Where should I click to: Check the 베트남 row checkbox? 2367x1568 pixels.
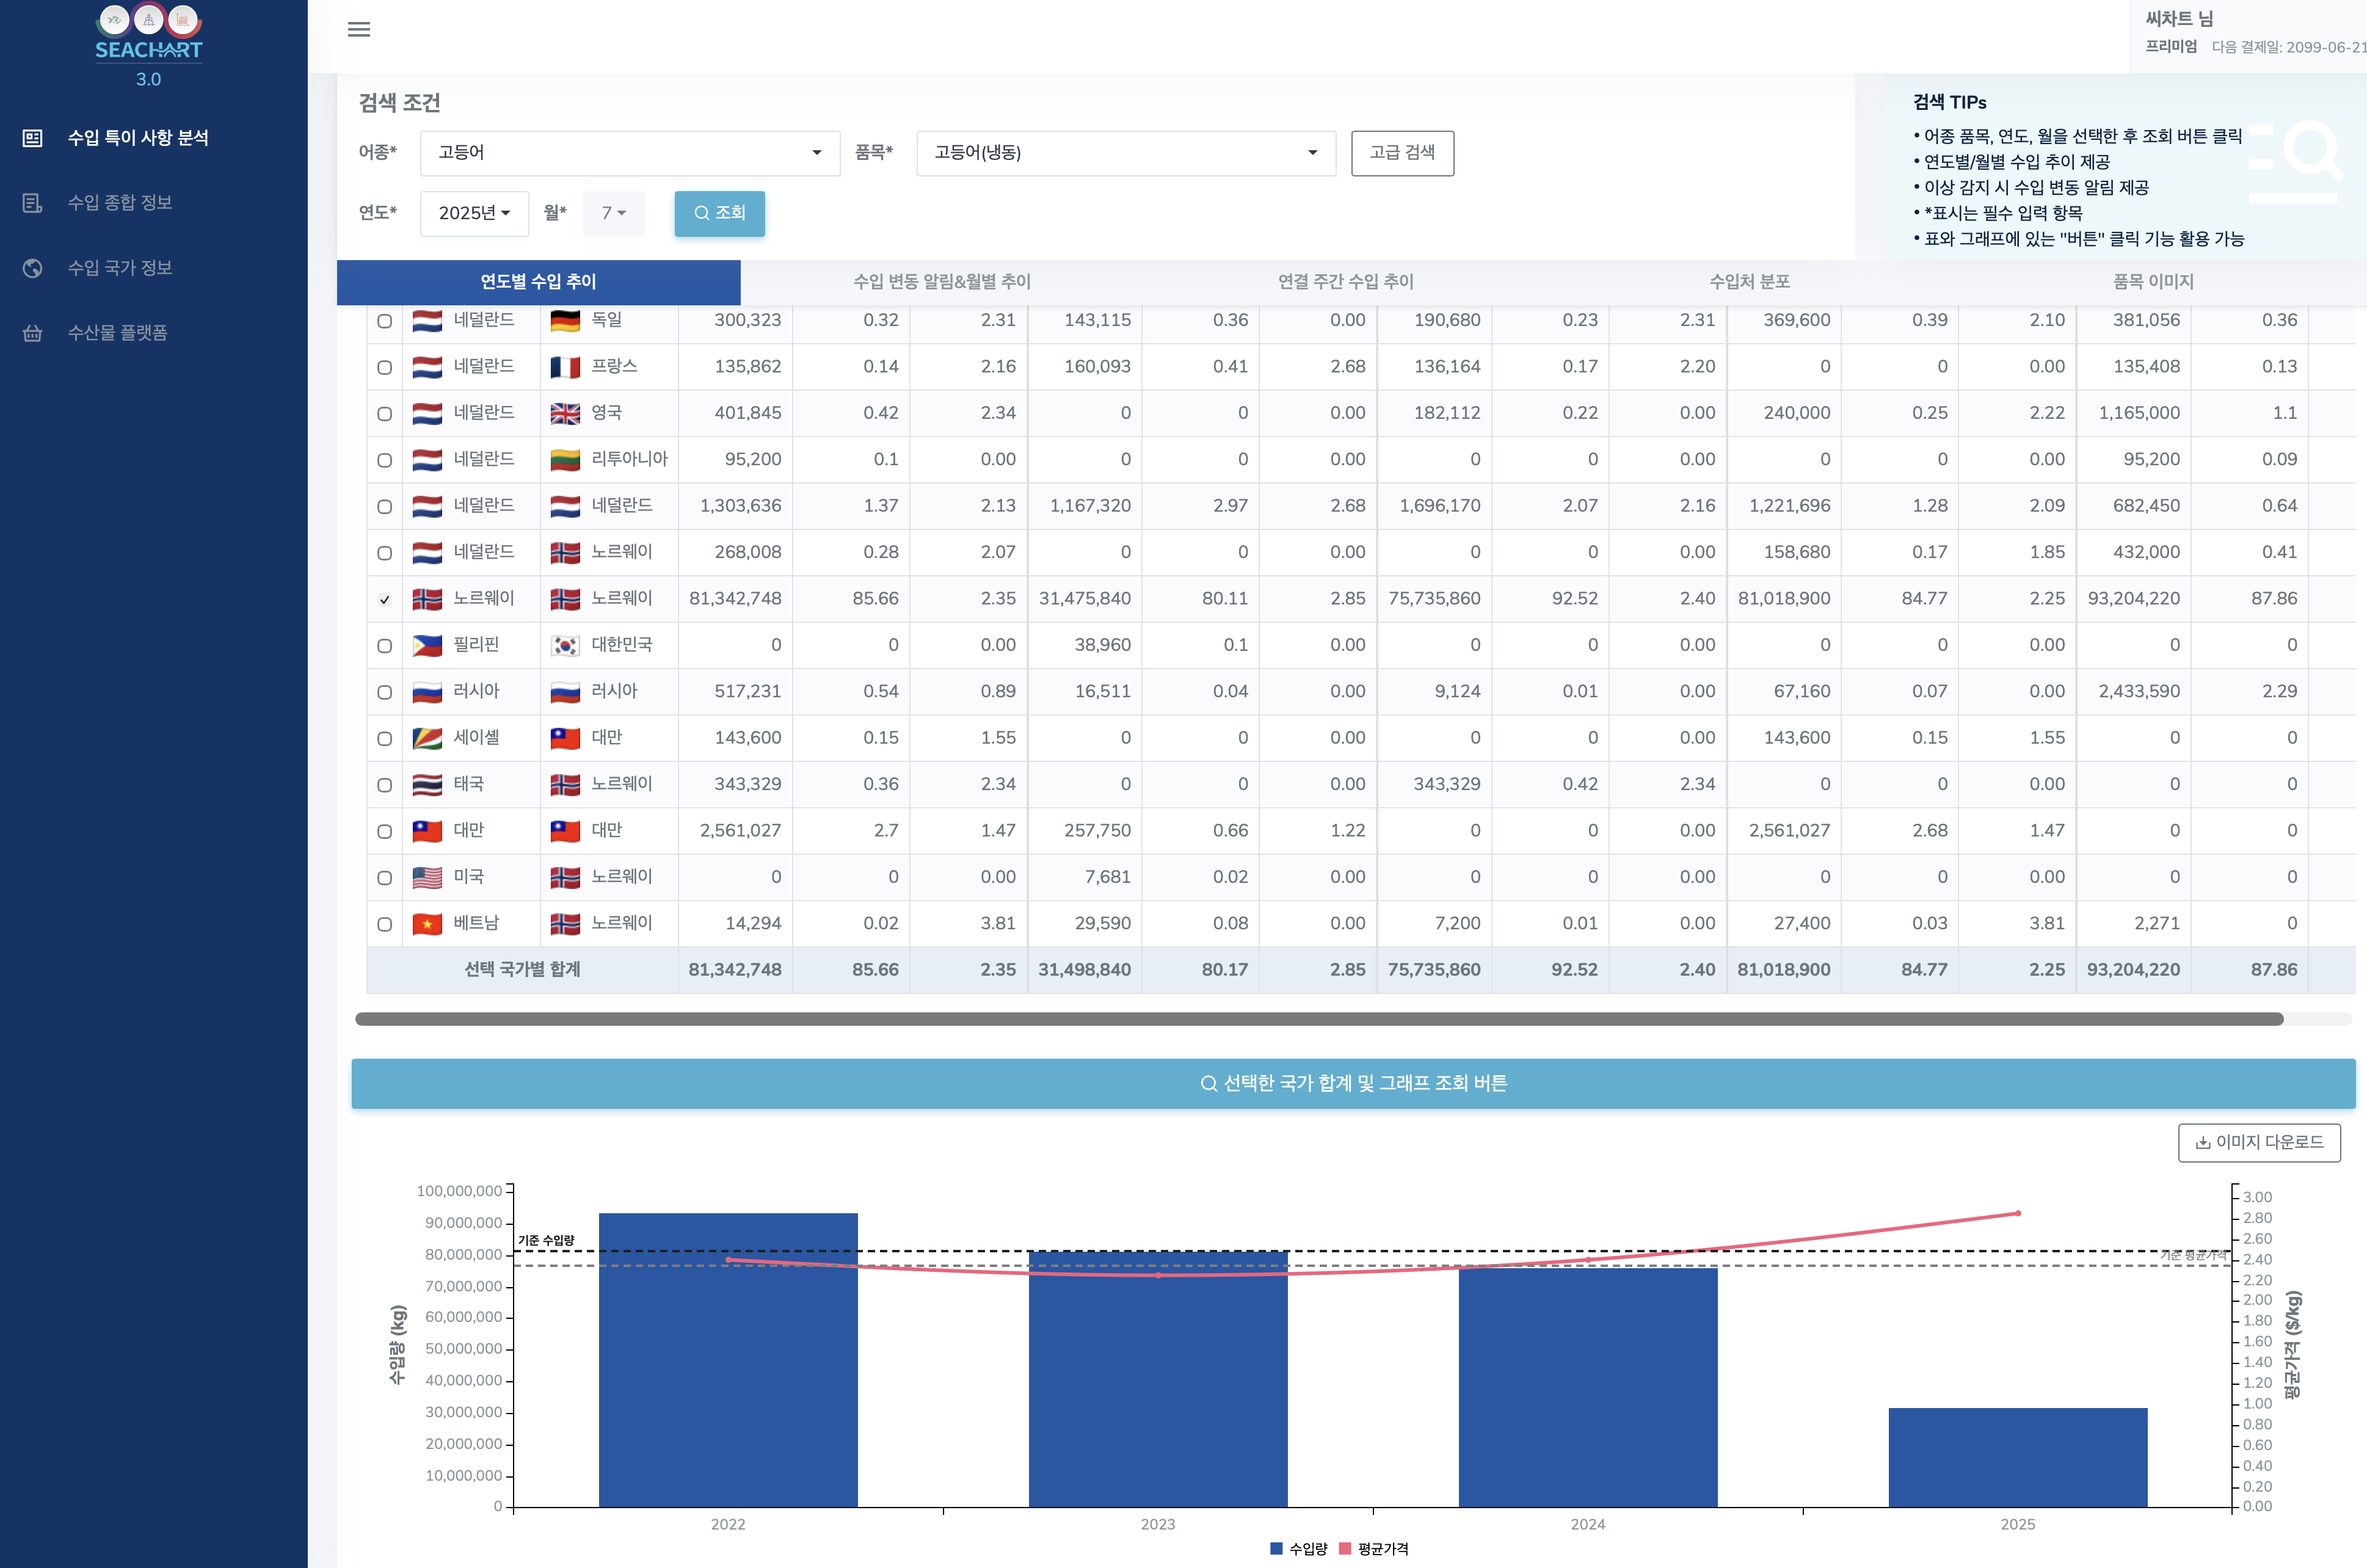[384, 924]
